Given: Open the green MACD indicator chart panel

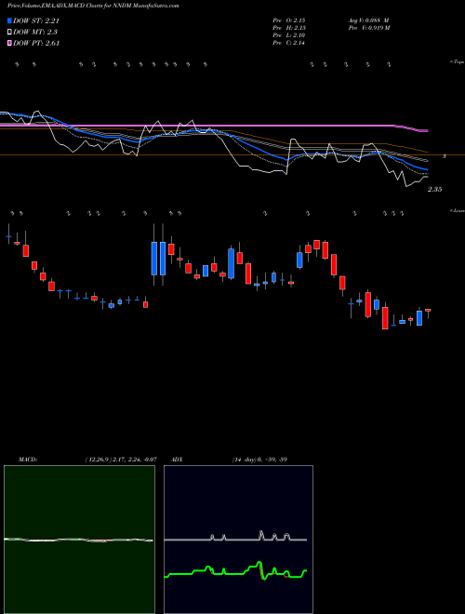Looking at the screenshot, I should pyautogui.click(x=79, y=540).
